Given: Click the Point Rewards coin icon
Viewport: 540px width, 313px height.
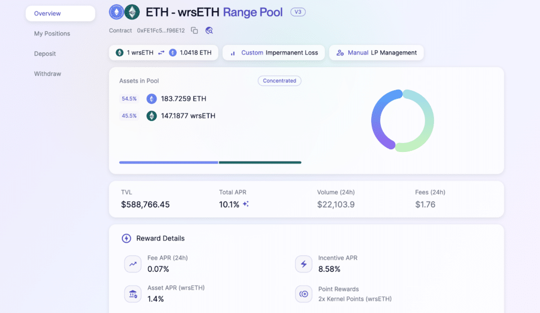Looking at the screenshot, I should [x=304, y=294].
